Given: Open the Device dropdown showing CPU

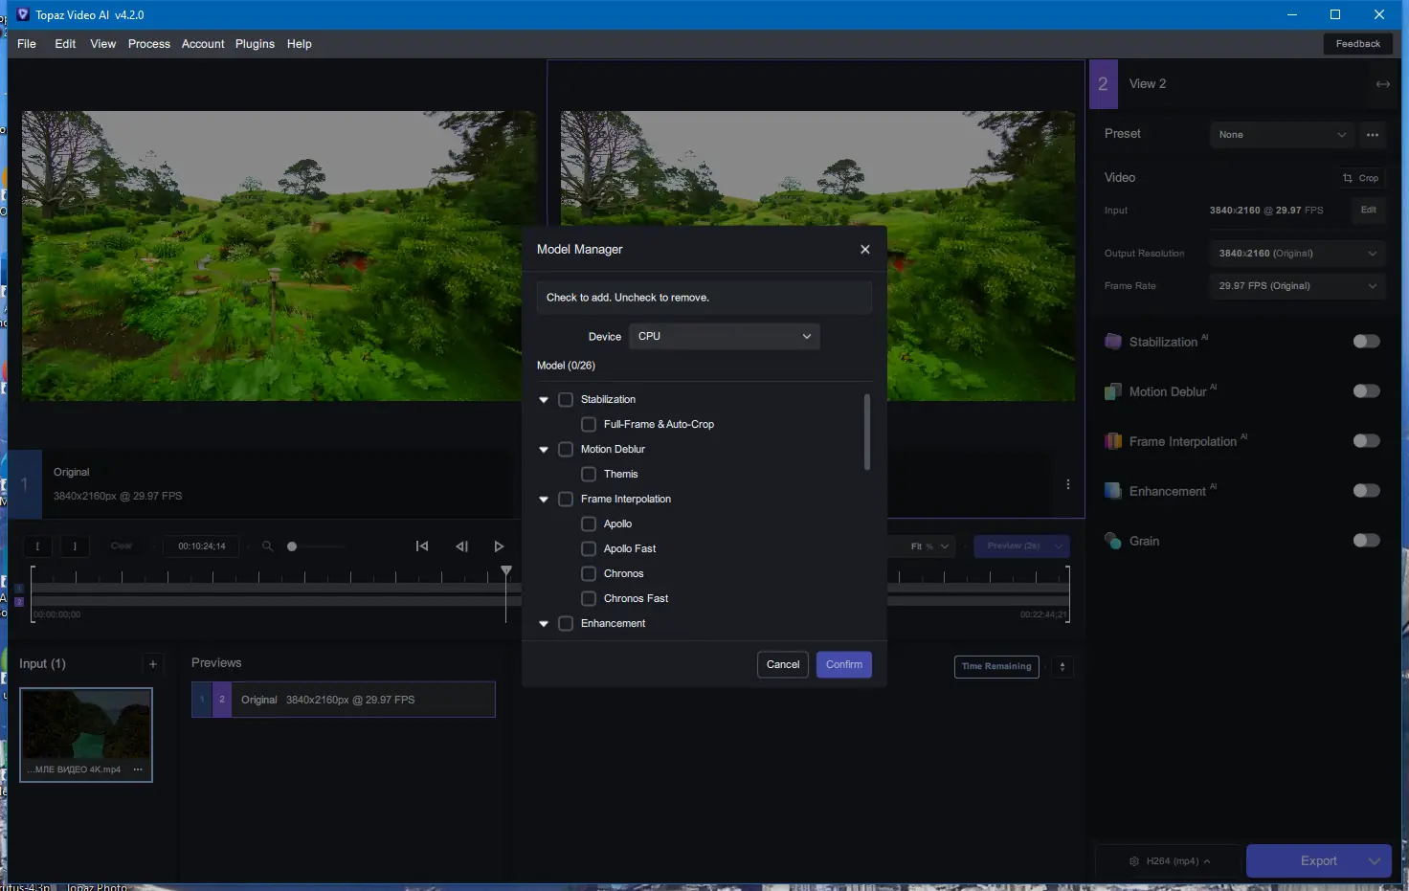Looking at the screenshot, I should (x=724, y=337).
